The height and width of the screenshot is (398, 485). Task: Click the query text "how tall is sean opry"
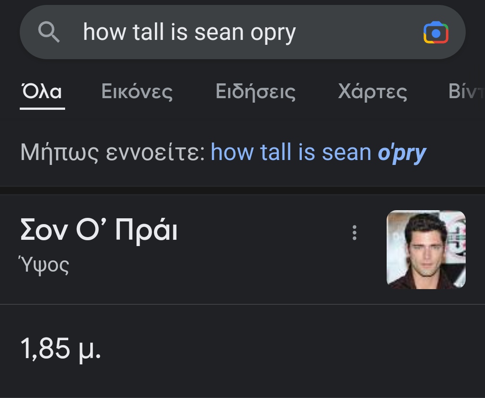click(189, 32)
